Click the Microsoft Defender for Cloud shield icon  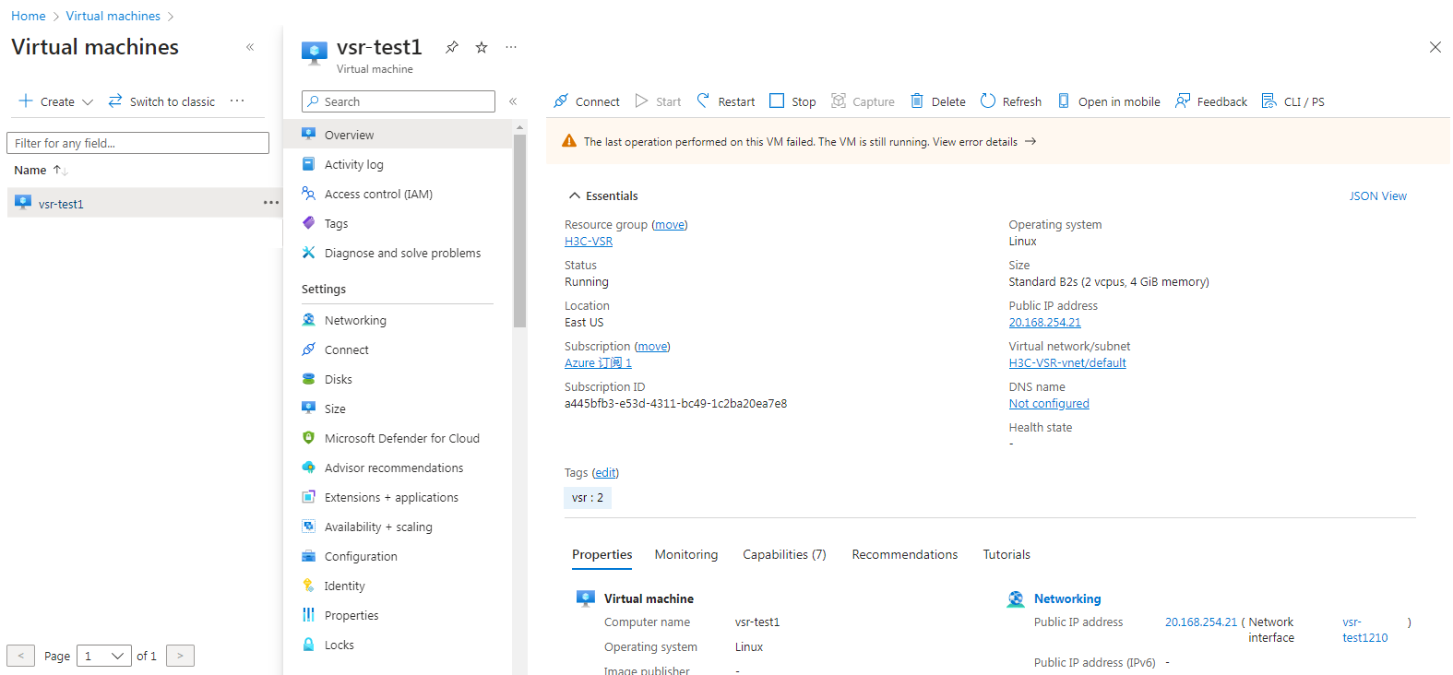coord(309,438)
